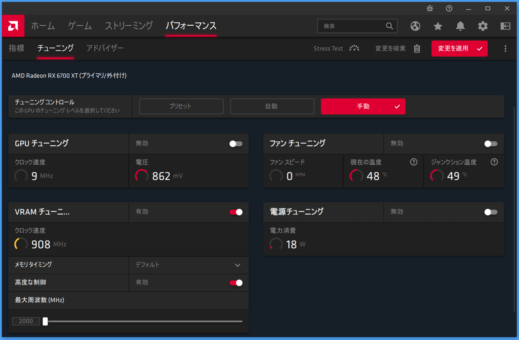This screenshot has width=519, height=340.
Task: Click the trash icon to discard changes
Action: 417,49
